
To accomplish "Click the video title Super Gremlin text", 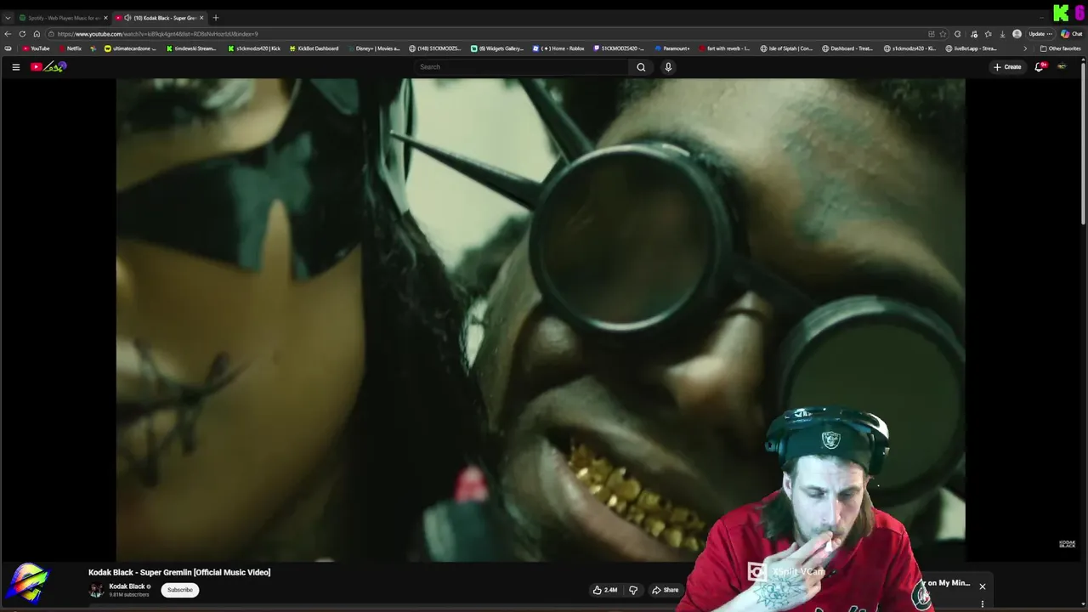I will (x=179, y=572).
